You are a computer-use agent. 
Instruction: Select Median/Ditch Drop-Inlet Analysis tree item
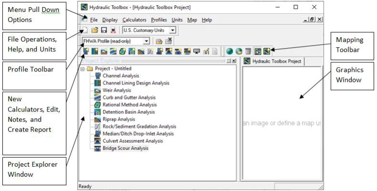138,134
